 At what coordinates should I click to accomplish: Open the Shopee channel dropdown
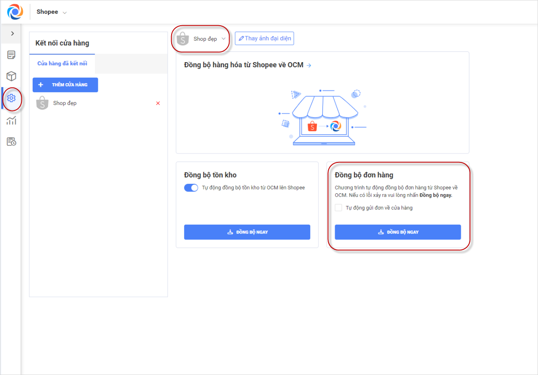[51, 12]
